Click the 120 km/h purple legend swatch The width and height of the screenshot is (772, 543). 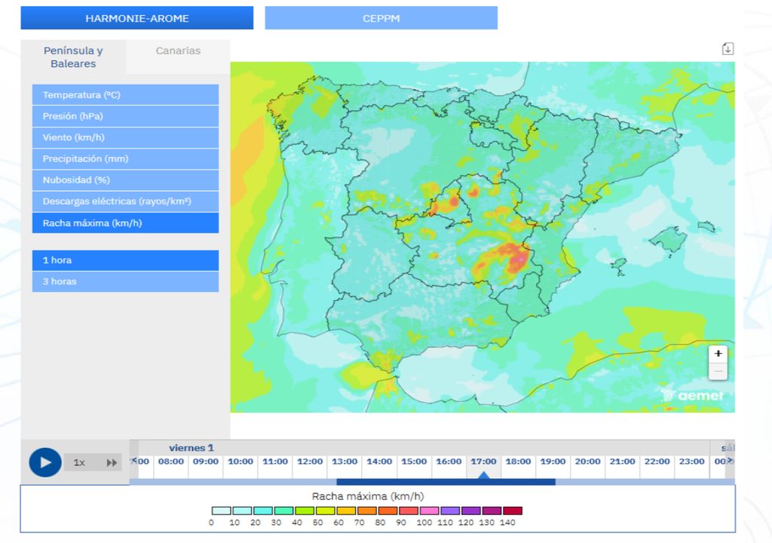(x=471, y=511)
